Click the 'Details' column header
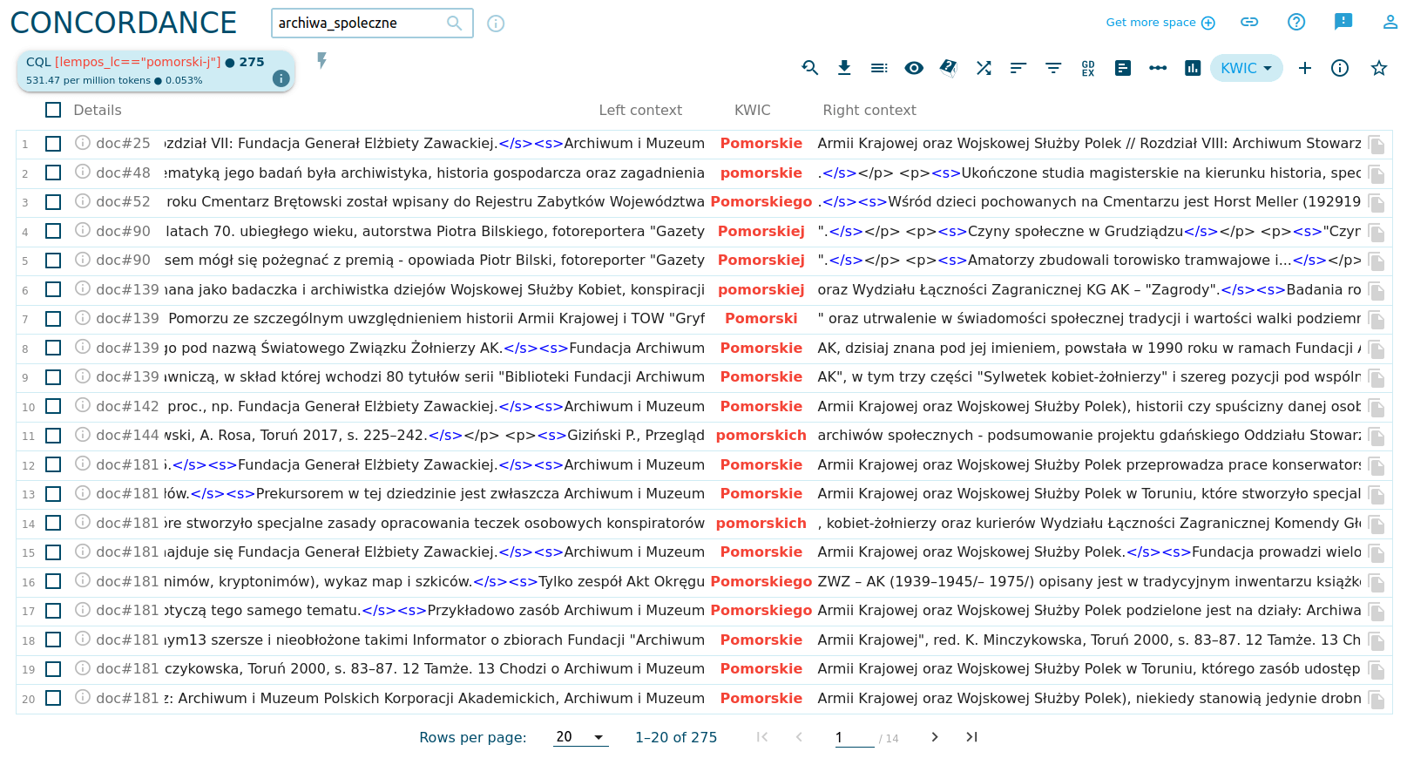1407x765 pixels. [x=98, y=111]
